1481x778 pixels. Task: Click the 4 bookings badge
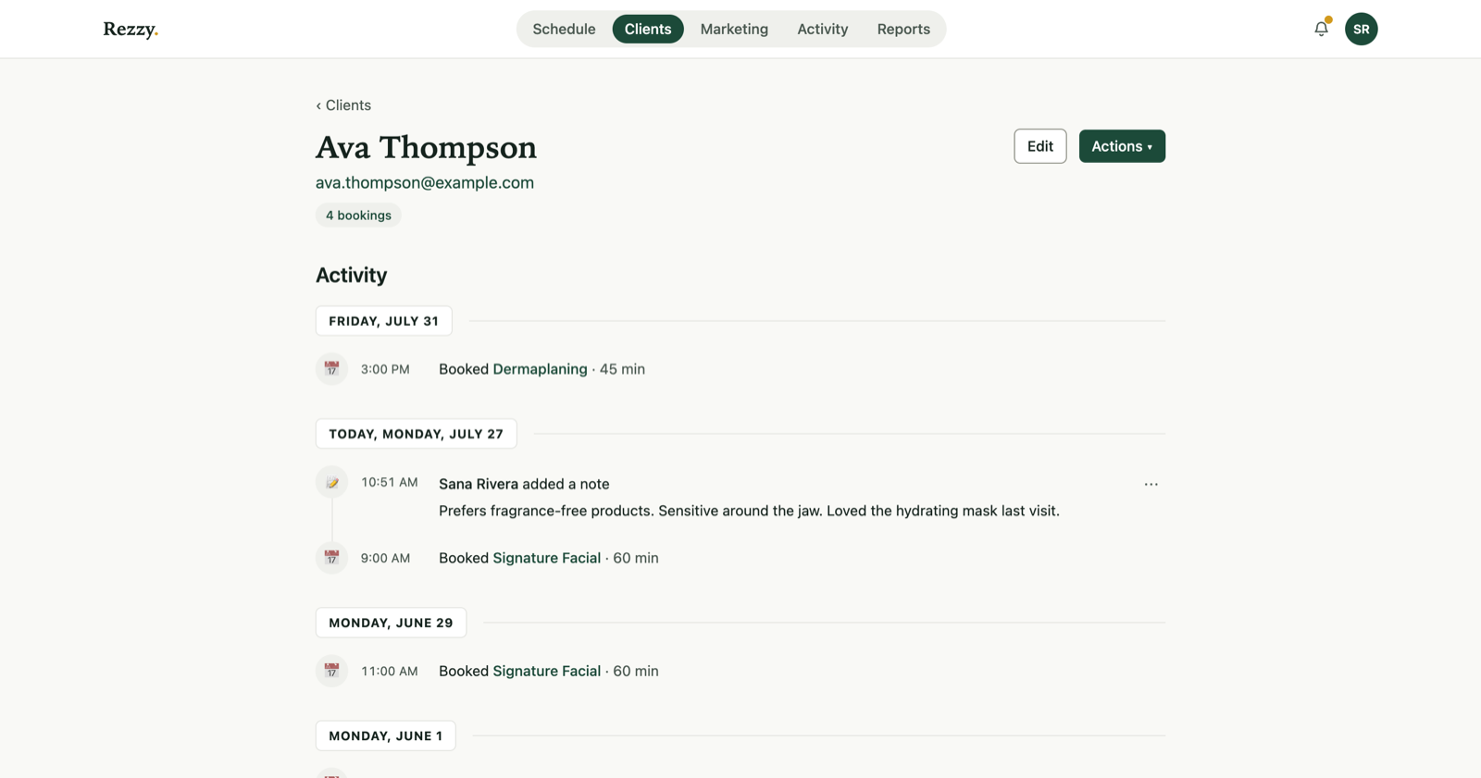tap(358, 216)
